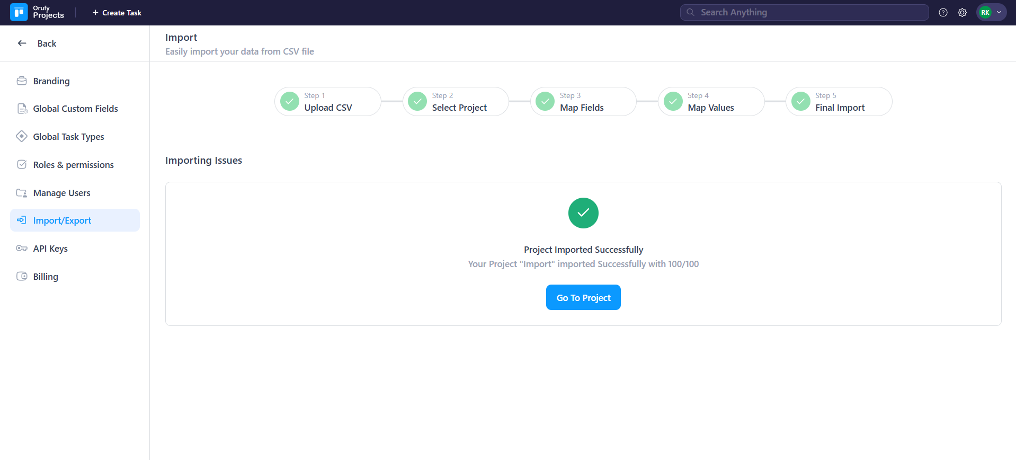Screen dimensions: 1016x460
Task: Click the Billing wallet icon
Action: (22, 277)
